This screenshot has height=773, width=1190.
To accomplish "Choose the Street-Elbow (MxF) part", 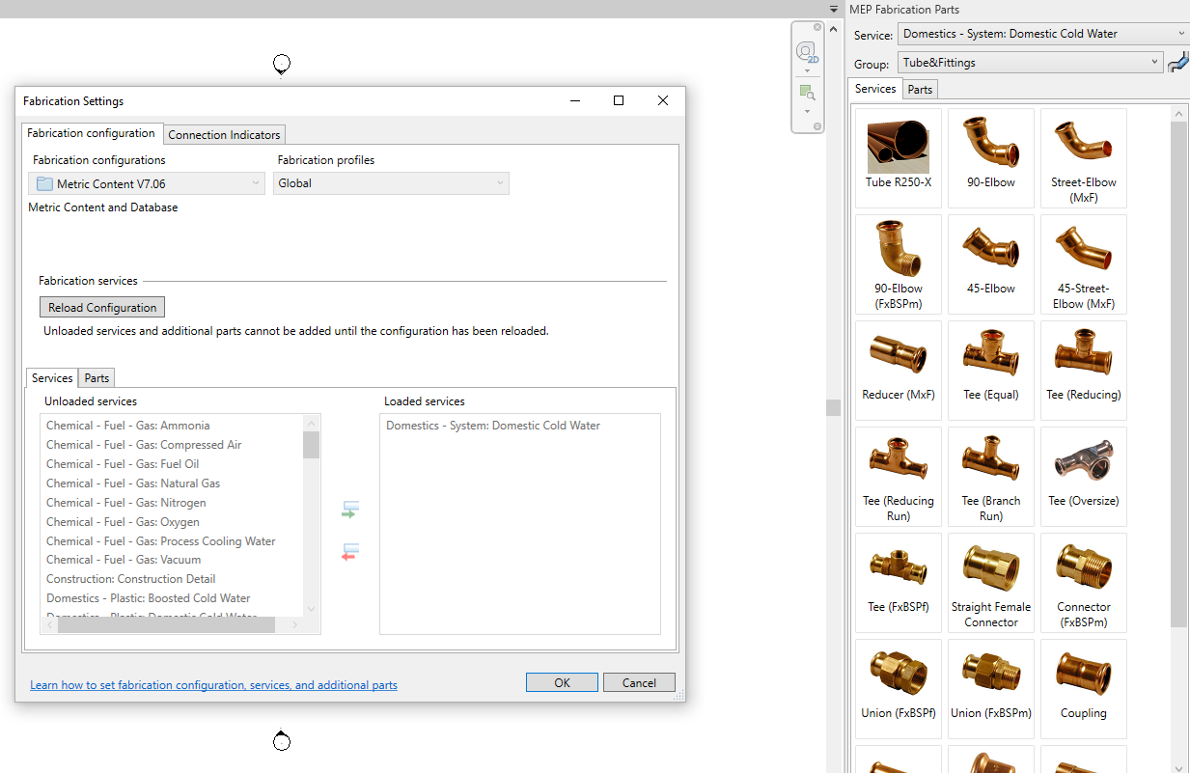I will click(1084, 157).
